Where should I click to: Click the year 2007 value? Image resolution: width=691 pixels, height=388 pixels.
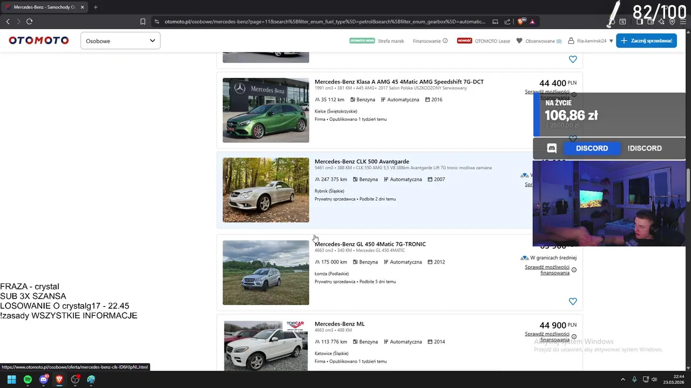click(x=439, y=179)
